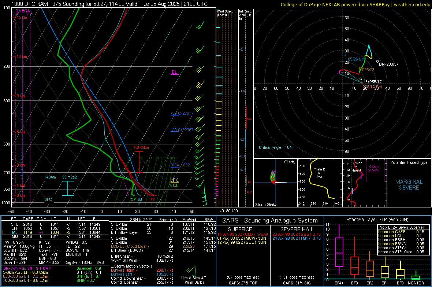Click the '28 Apr 90 00Z (GGG) 2.75' hail analogue
The image size is (432, 287).
click(x=297, y=234)
